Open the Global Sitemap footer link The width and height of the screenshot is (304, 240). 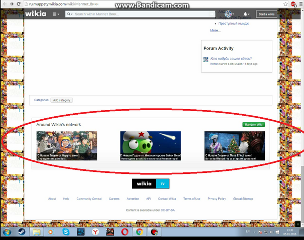coord(243,199)
